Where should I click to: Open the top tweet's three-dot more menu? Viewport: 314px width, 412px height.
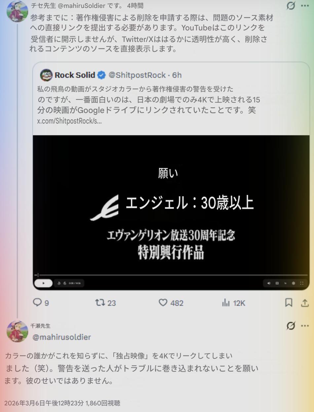(x=305, y=6)
